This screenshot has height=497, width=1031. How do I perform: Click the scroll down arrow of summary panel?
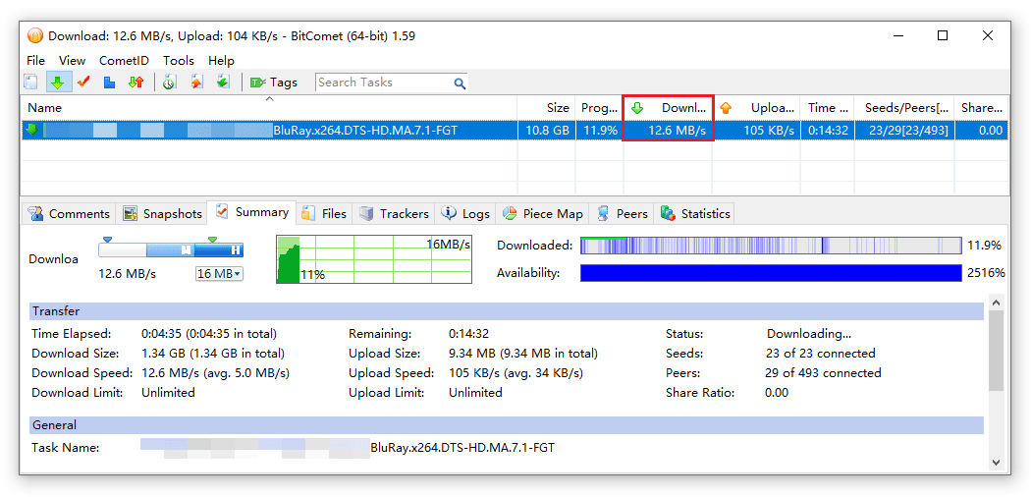point(996,462)
